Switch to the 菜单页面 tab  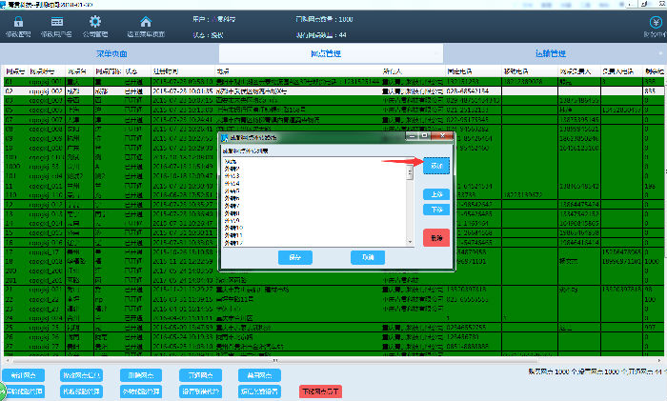111,54
